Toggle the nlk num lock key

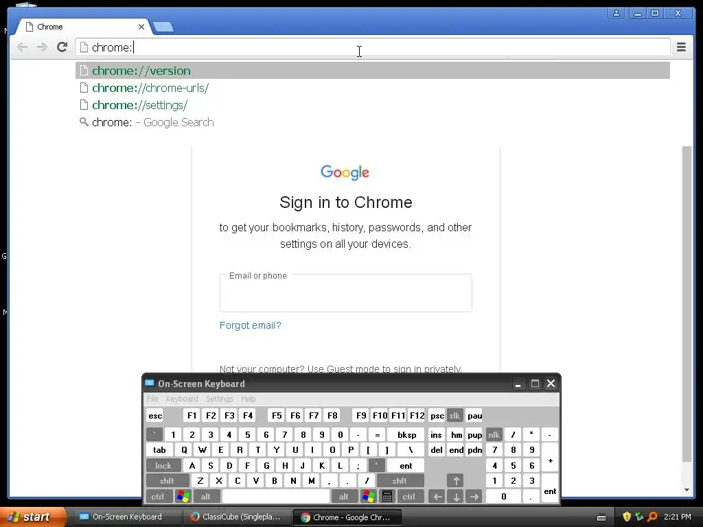pos(494,434)
